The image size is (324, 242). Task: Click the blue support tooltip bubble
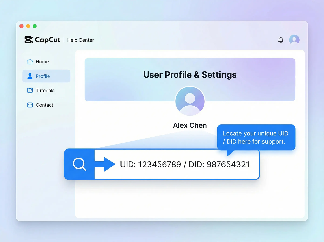coord(256,137)
